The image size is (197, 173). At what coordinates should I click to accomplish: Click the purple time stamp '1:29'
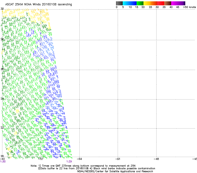click(69, 162)
